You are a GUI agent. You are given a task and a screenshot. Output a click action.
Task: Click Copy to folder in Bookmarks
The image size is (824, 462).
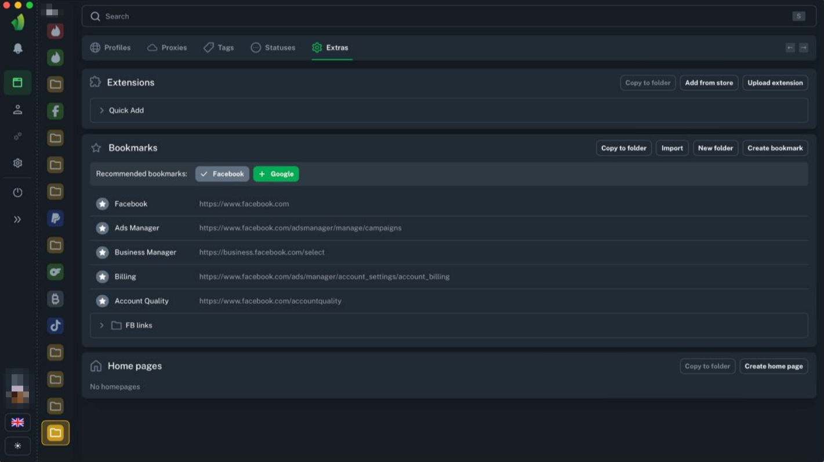pyautogui.click(x=624, y=148)
